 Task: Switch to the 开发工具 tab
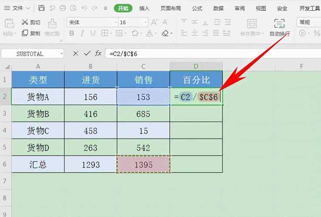click(x=310, y=8)
